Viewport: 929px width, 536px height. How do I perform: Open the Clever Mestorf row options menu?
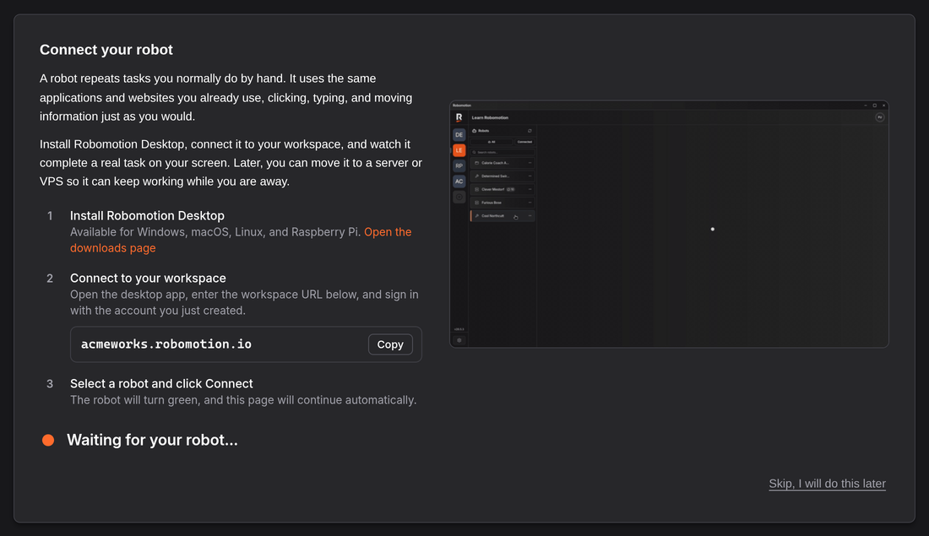coord(530,189)
